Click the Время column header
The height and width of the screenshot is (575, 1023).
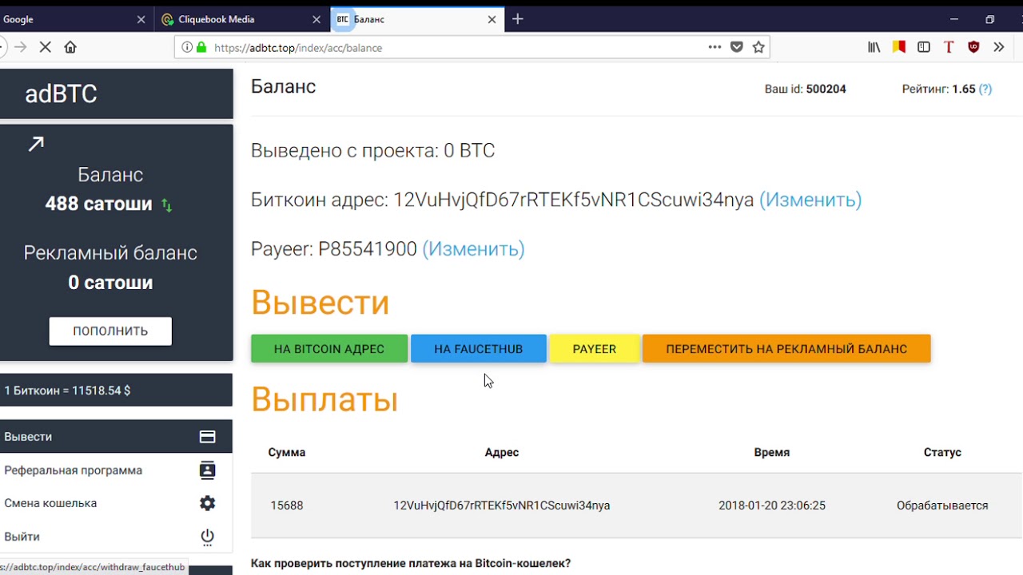tap(772, 452)
